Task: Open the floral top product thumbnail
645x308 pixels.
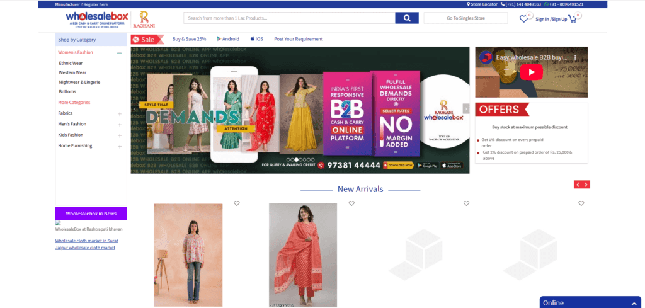Action: (188, 255)
